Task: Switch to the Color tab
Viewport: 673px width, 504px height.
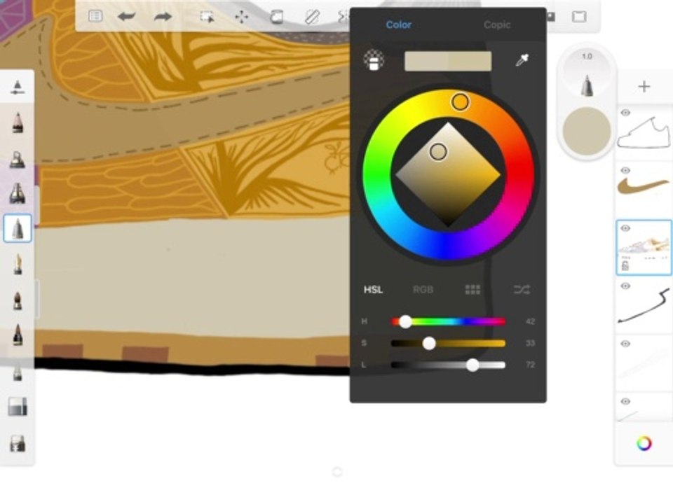Action: 399,25
